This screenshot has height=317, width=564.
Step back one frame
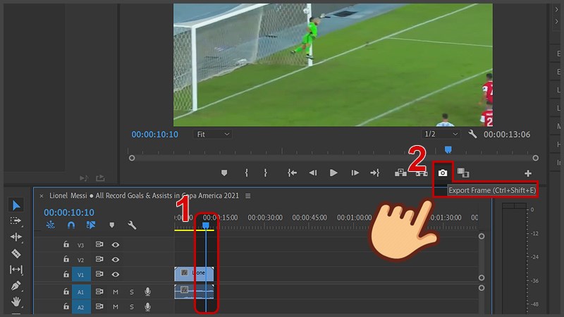click(x=313, y=173)
